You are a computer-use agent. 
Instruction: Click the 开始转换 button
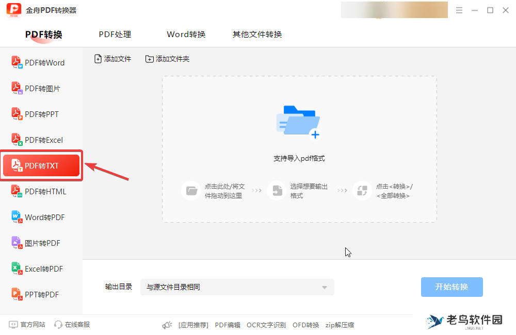451,287
